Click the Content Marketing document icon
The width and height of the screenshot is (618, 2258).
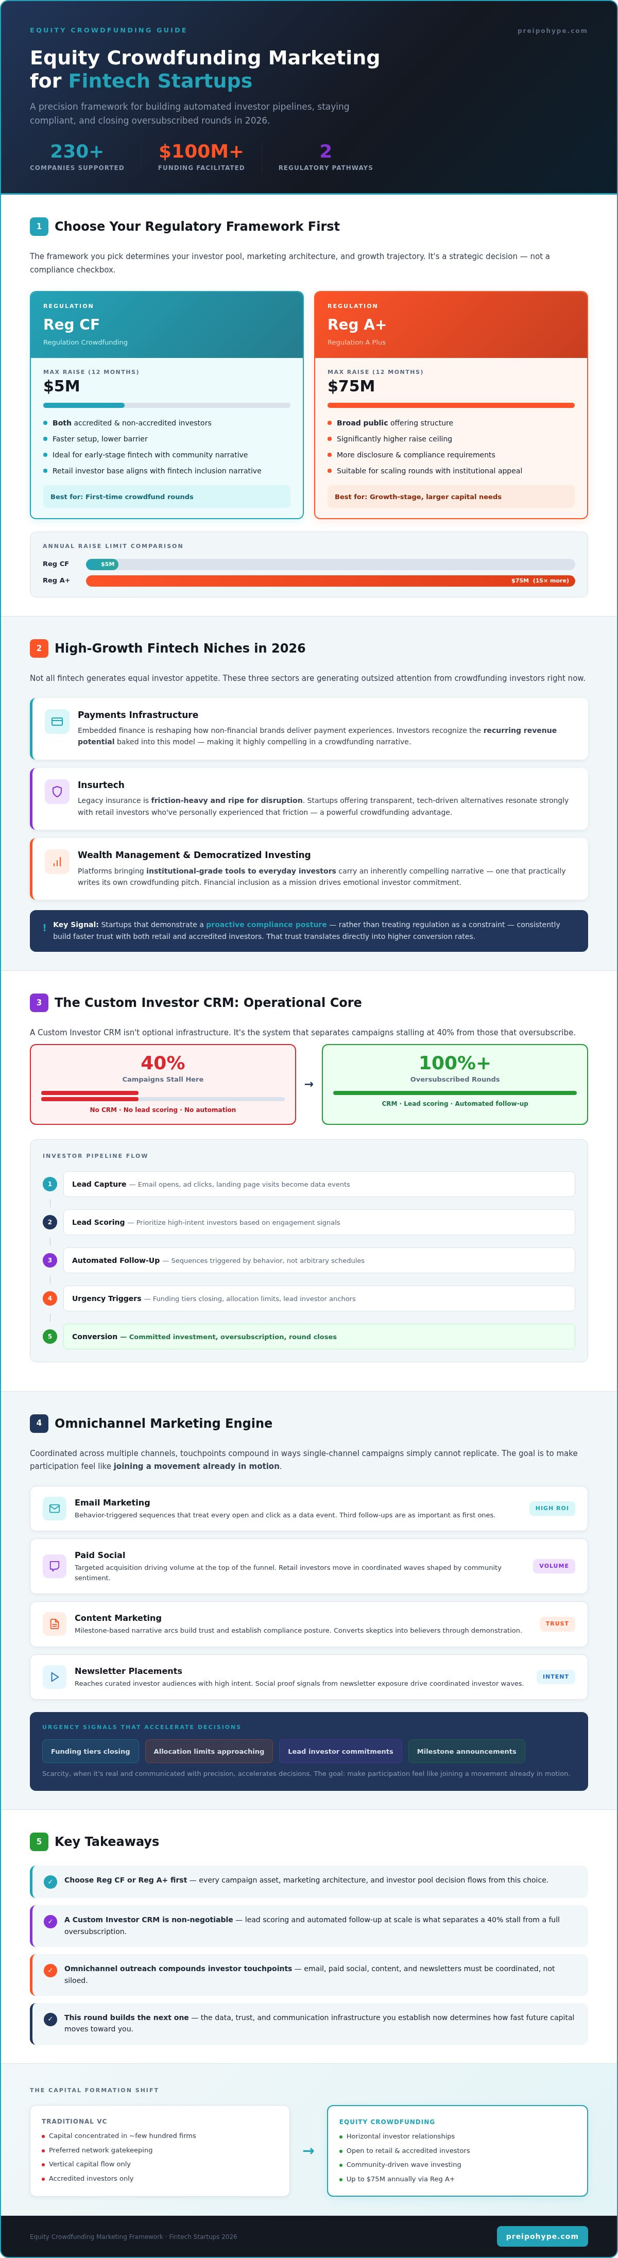(55, 1623)
